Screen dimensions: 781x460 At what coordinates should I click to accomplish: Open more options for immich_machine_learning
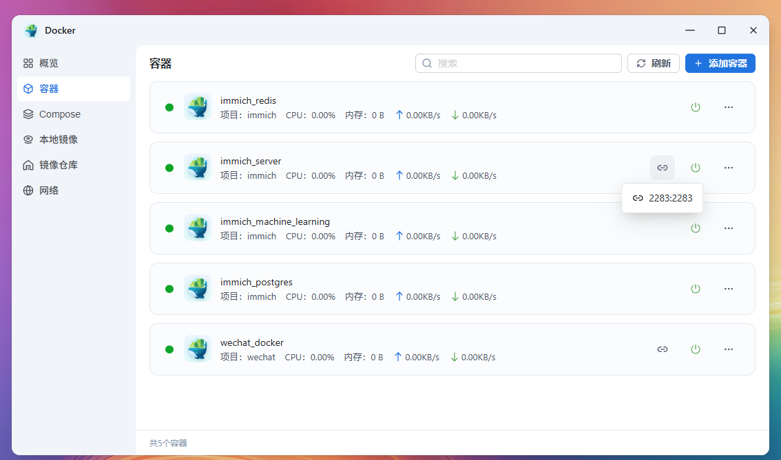pyautogui.click(x=728, y=228)
